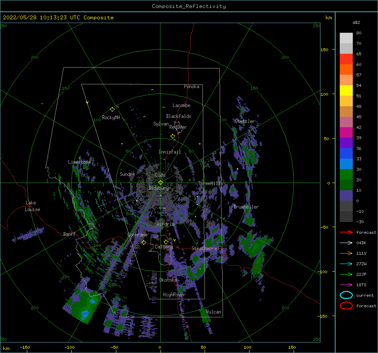The width and height of the screenshot is (378, 353).
Task: Click the 2022/05/28 UTC timestamp text
Action: point(58,18)
